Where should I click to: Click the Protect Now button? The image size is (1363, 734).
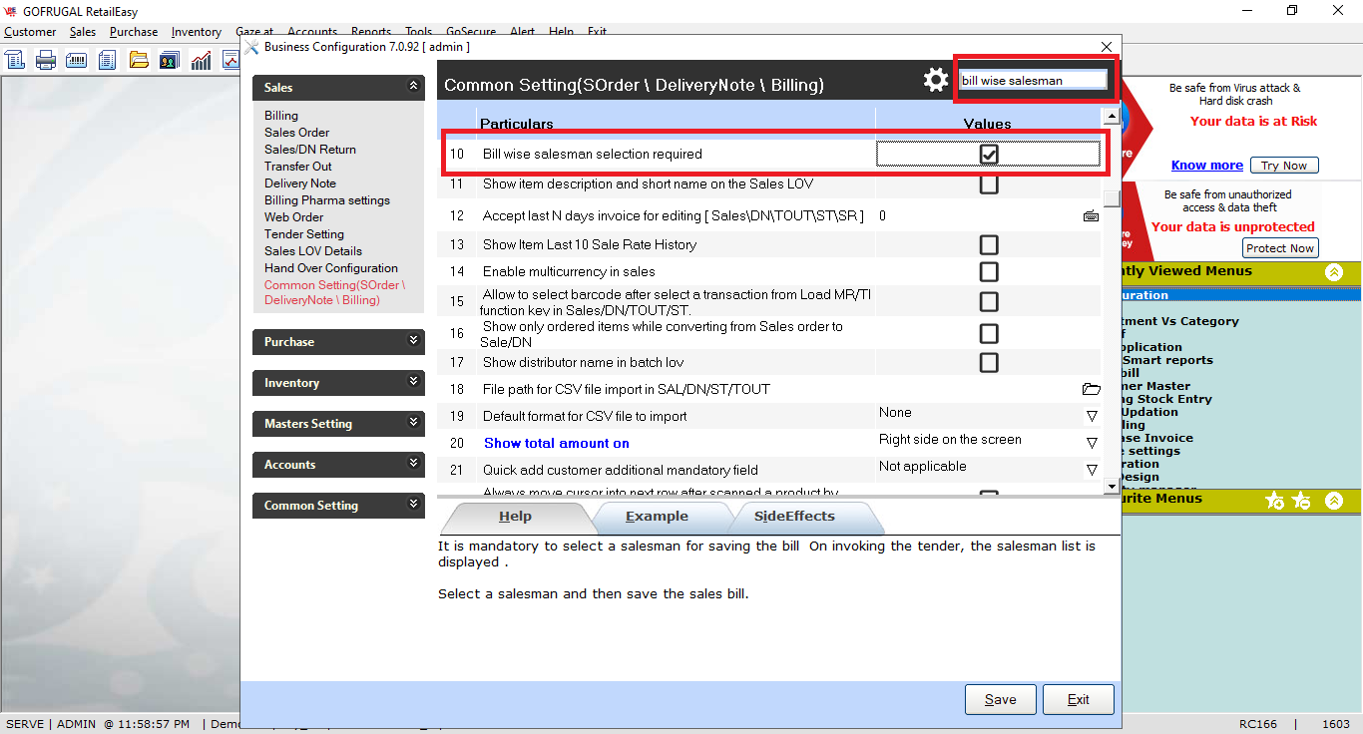point(1280,248)
